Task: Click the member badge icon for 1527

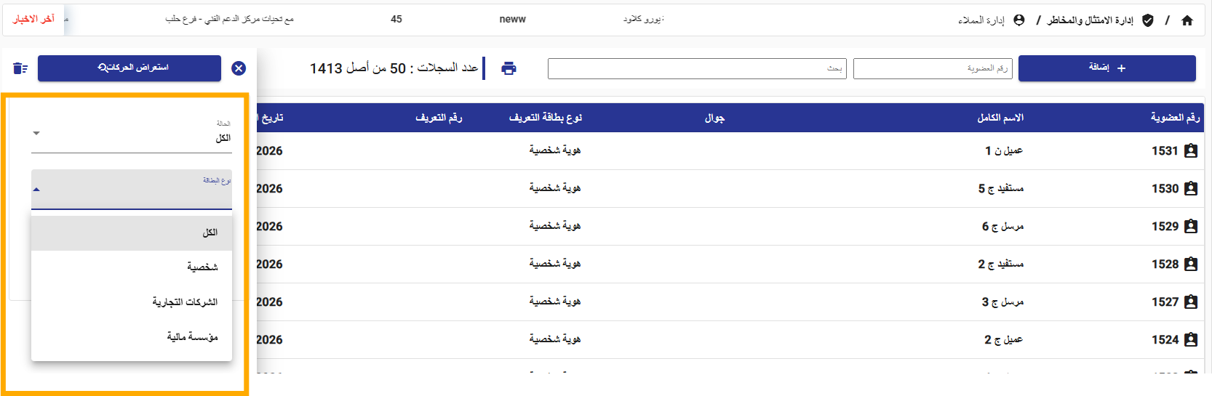Action: coord(1191,302)
